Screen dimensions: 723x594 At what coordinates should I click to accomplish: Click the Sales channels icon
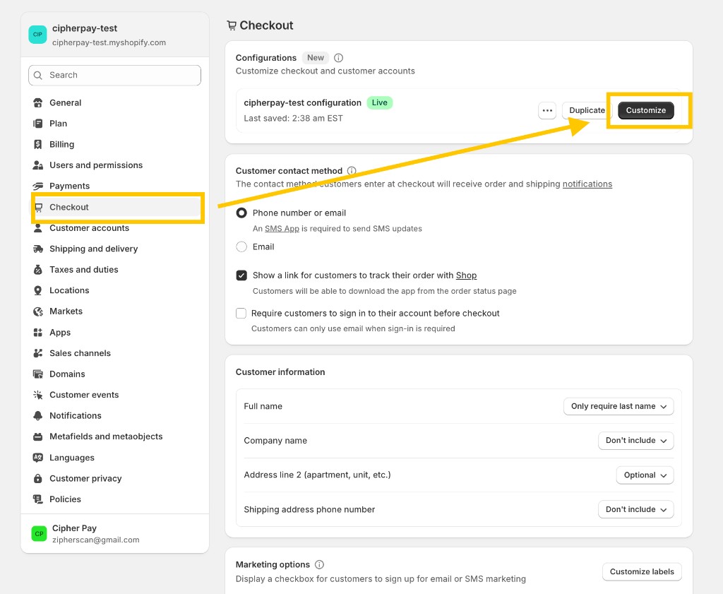pos(38,353)
